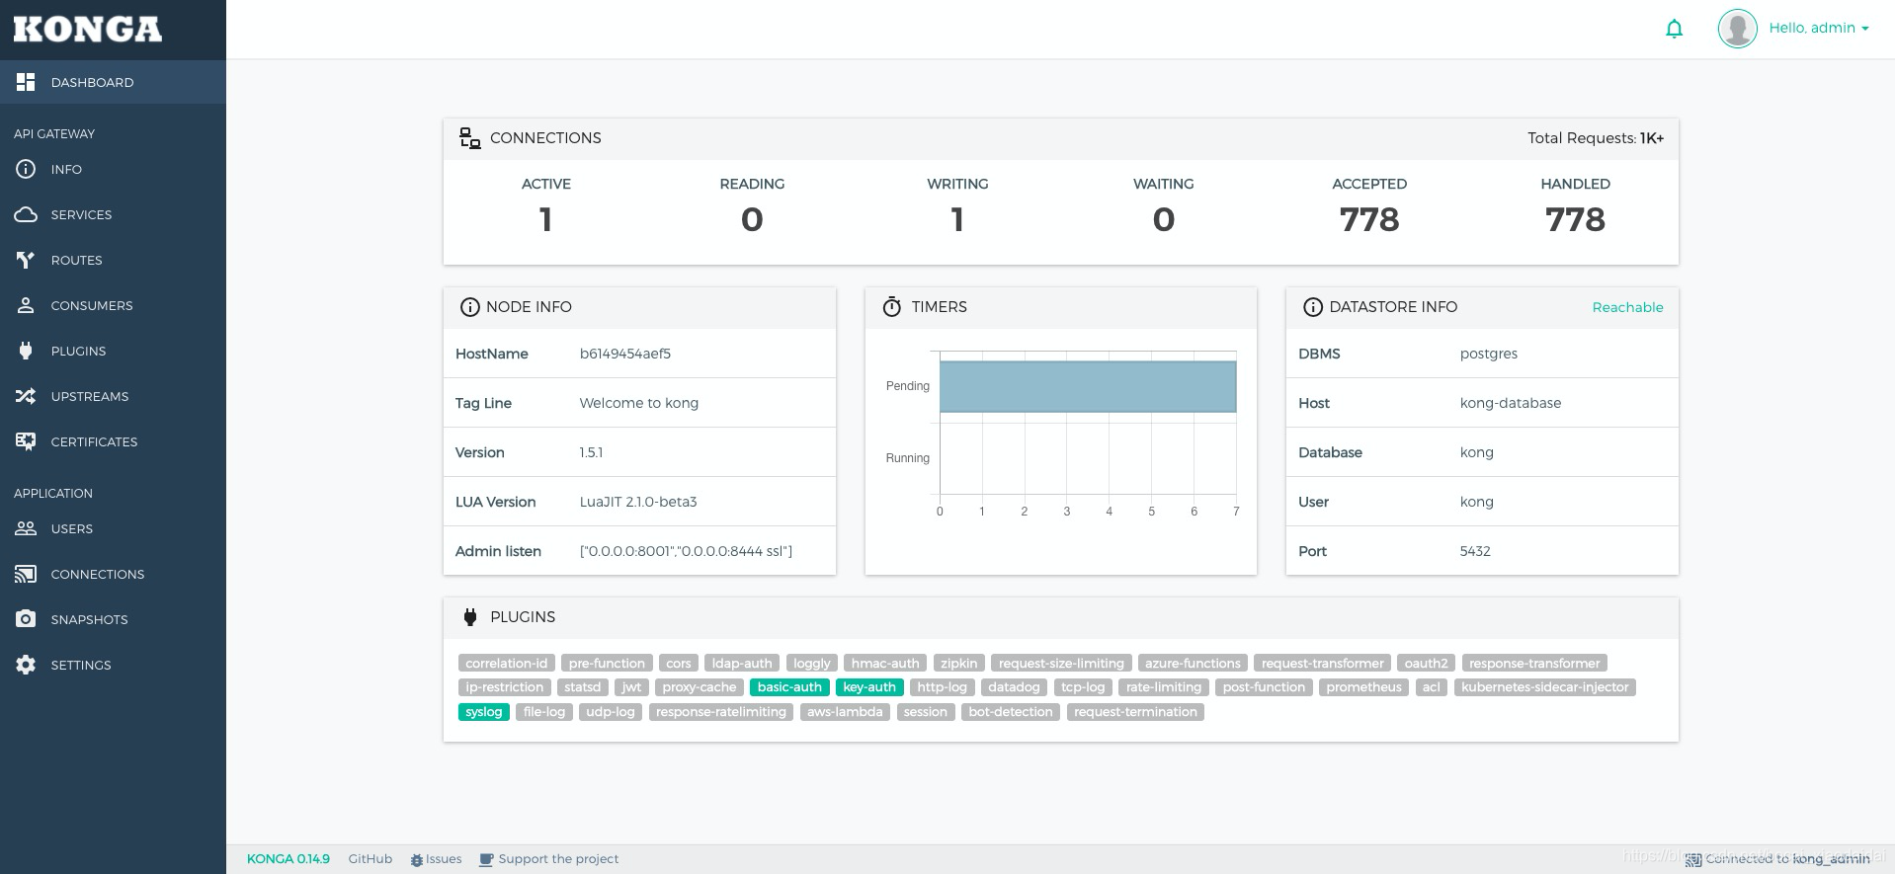
Task: Click the Consumers person icon
Action: point(26,305)
